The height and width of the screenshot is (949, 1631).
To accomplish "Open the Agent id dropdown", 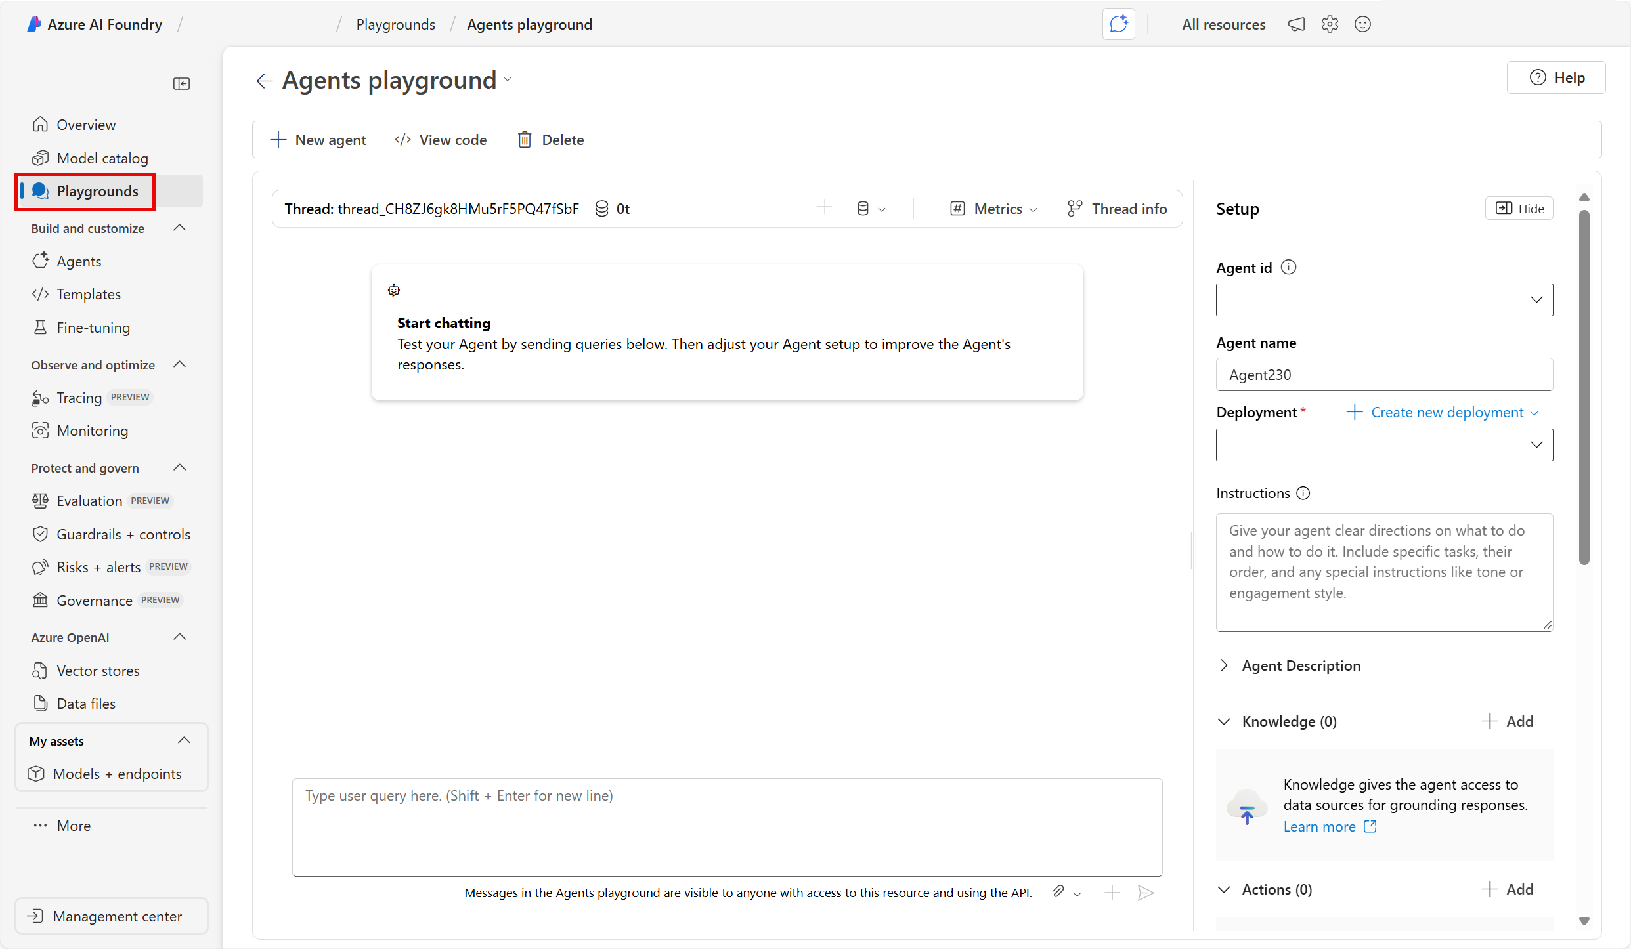I will point(1384,300).
